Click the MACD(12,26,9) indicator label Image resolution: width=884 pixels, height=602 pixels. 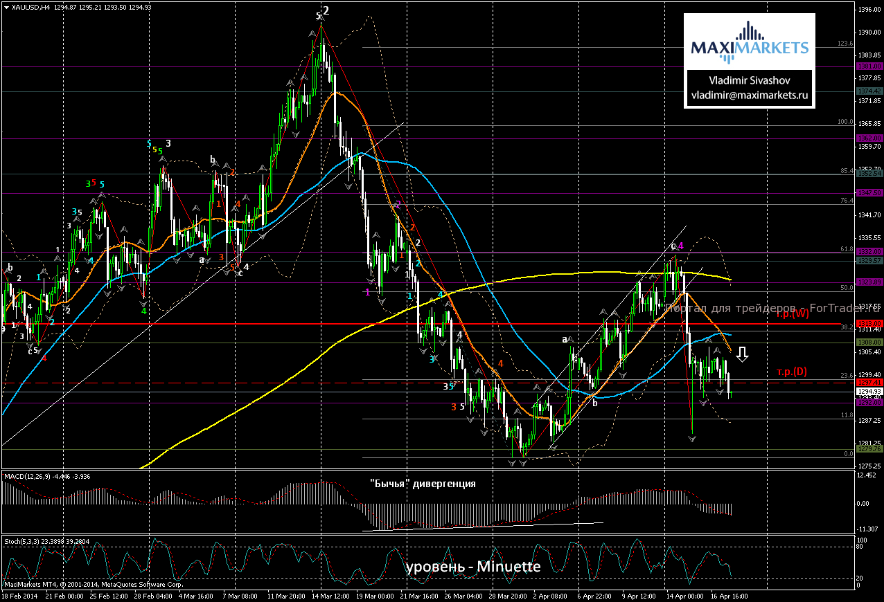pos(32,477)
